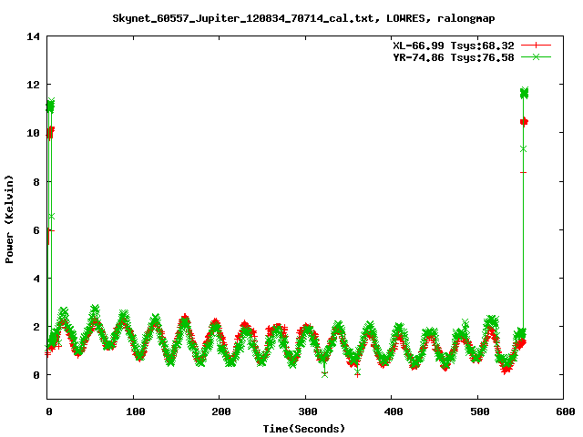Click the red calibration points near 10 K at start
The height and width of the screenshot is (437, 583).
[50, 132]
